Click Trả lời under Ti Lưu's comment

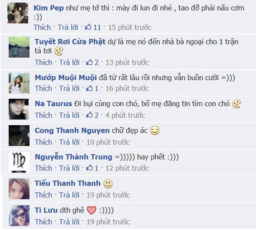69,222
